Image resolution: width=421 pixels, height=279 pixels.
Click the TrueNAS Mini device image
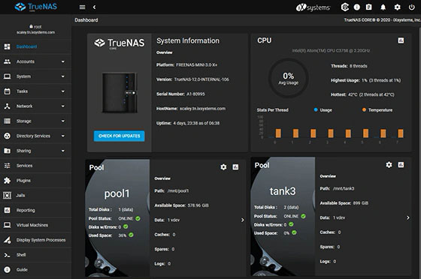(x=120, y=93)
